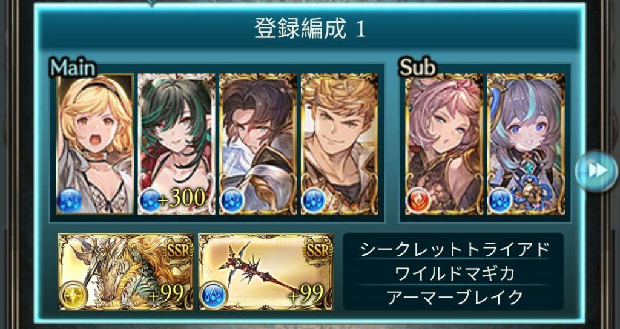
Task: Select the pink-haired sub character portrait
Action: [444, 144]
